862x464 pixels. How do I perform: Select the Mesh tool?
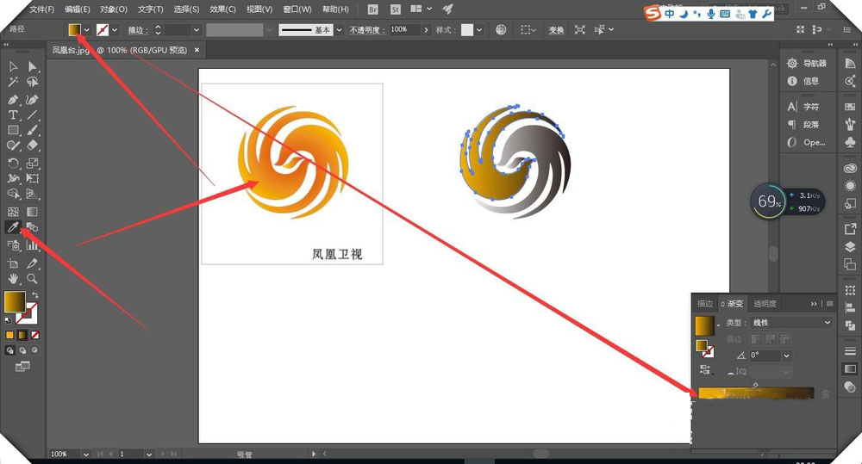click(x=13, y=212)
